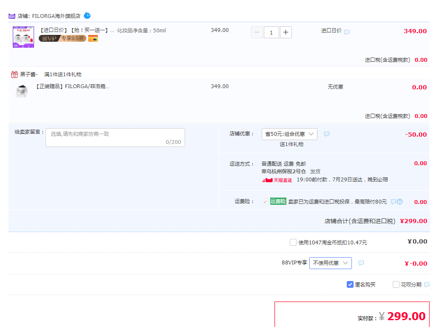Click the info bubble icon beside 88VIP dropdown
The image size is (434, 327).
(361, 263)
